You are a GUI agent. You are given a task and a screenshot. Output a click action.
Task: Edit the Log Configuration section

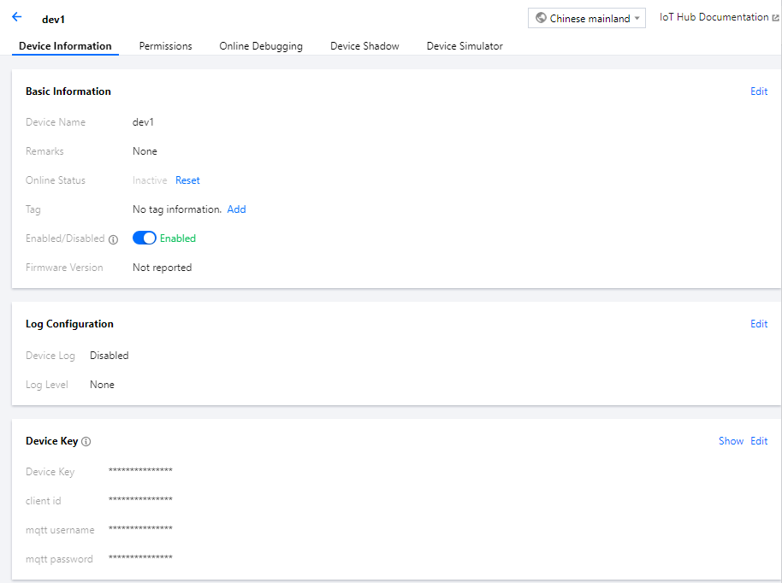[x=759, y=324]
